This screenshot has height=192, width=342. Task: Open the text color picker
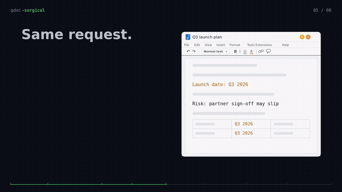tap(251, 52)
